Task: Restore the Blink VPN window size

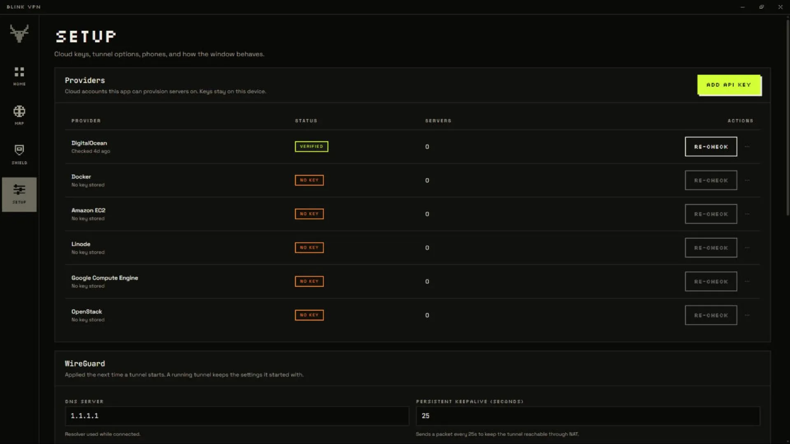Action: 762,7
